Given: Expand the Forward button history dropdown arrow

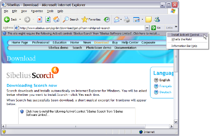Looking at the screenshot, I should (x=34, y=20).
